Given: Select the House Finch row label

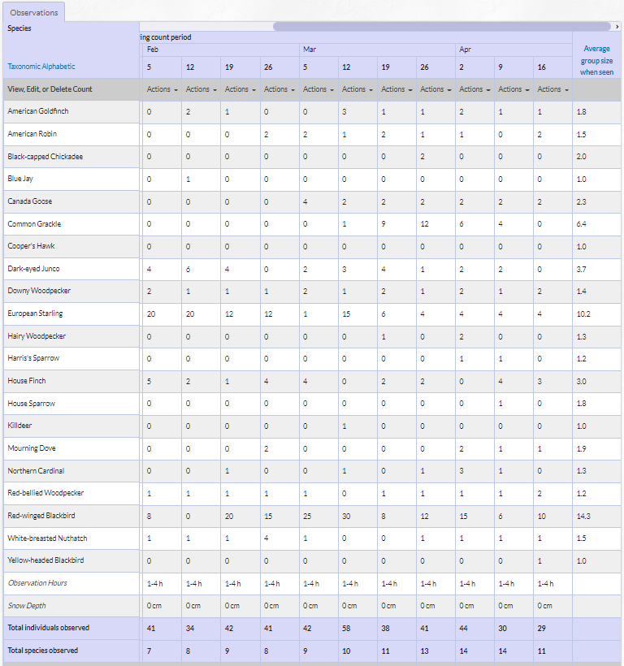Looking at the screenshot, I should coord(26,381).
